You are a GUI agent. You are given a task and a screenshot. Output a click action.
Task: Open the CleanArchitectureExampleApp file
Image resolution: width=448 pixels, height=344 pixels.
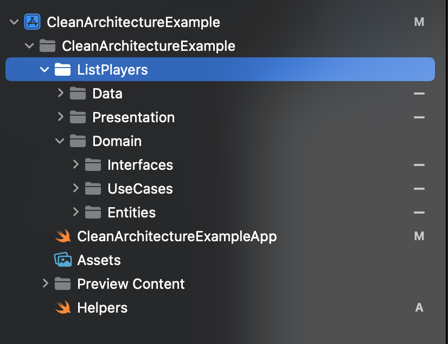coord(177,236)
